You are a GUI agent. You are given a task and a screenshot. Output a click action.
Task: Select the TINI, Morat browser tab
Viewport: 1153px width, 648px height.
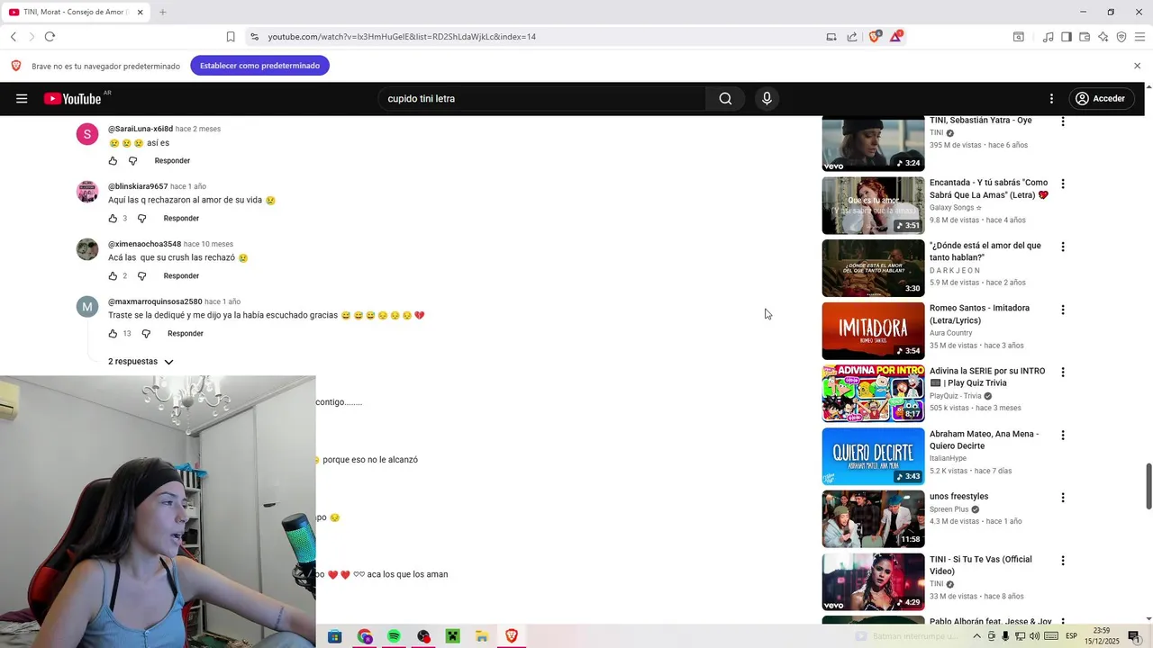point(76,13)
